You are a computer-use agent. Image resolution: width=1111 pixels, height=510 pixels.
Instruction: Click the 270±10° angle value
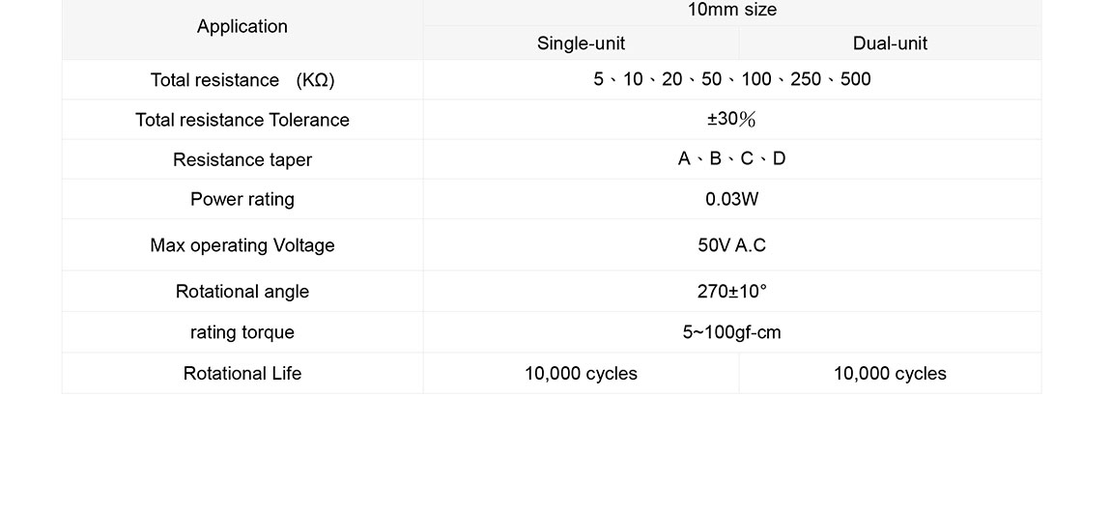click(731, 292)
